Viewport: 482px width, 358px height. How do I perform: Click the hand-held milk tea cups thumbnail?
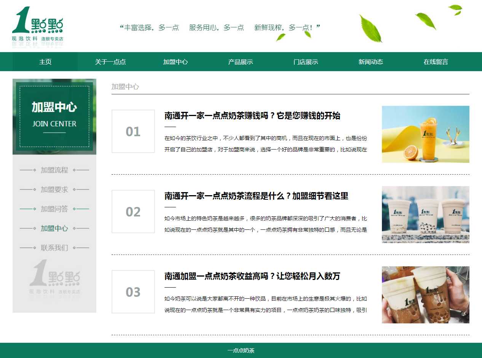tap(425, 295)
